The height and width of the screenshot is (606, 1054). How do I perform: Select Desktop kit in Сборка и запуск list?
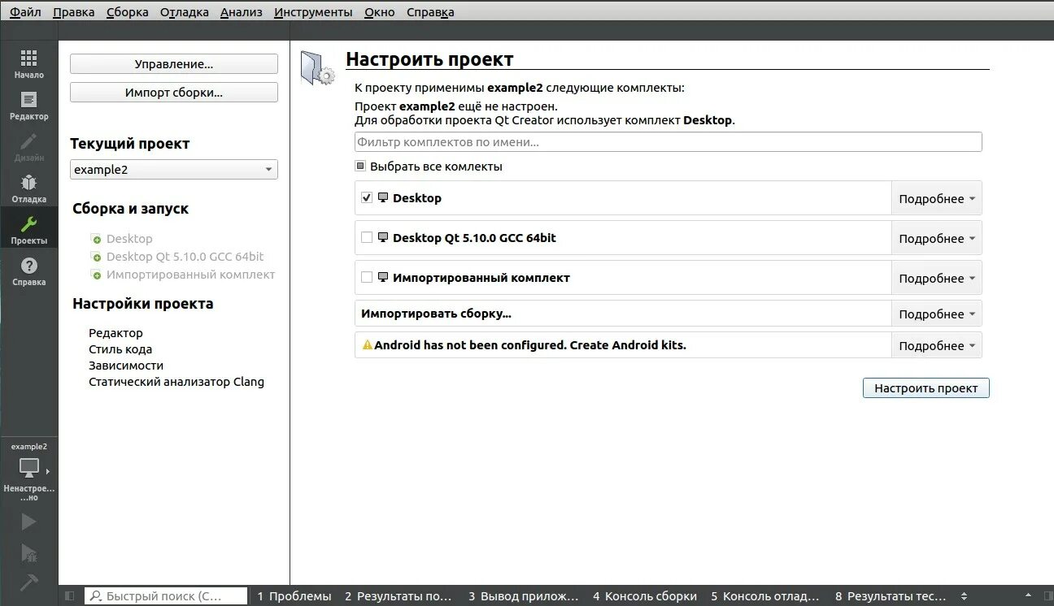pyautogui.click(x=129, y=239)
